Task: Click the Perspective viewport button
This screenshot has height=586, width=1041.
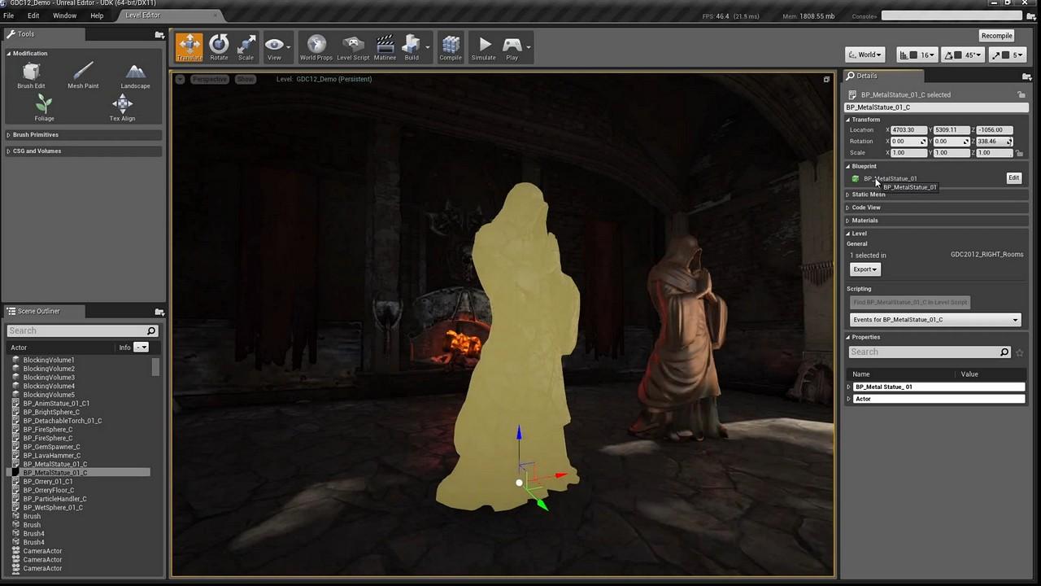Action: click(210, 79)
